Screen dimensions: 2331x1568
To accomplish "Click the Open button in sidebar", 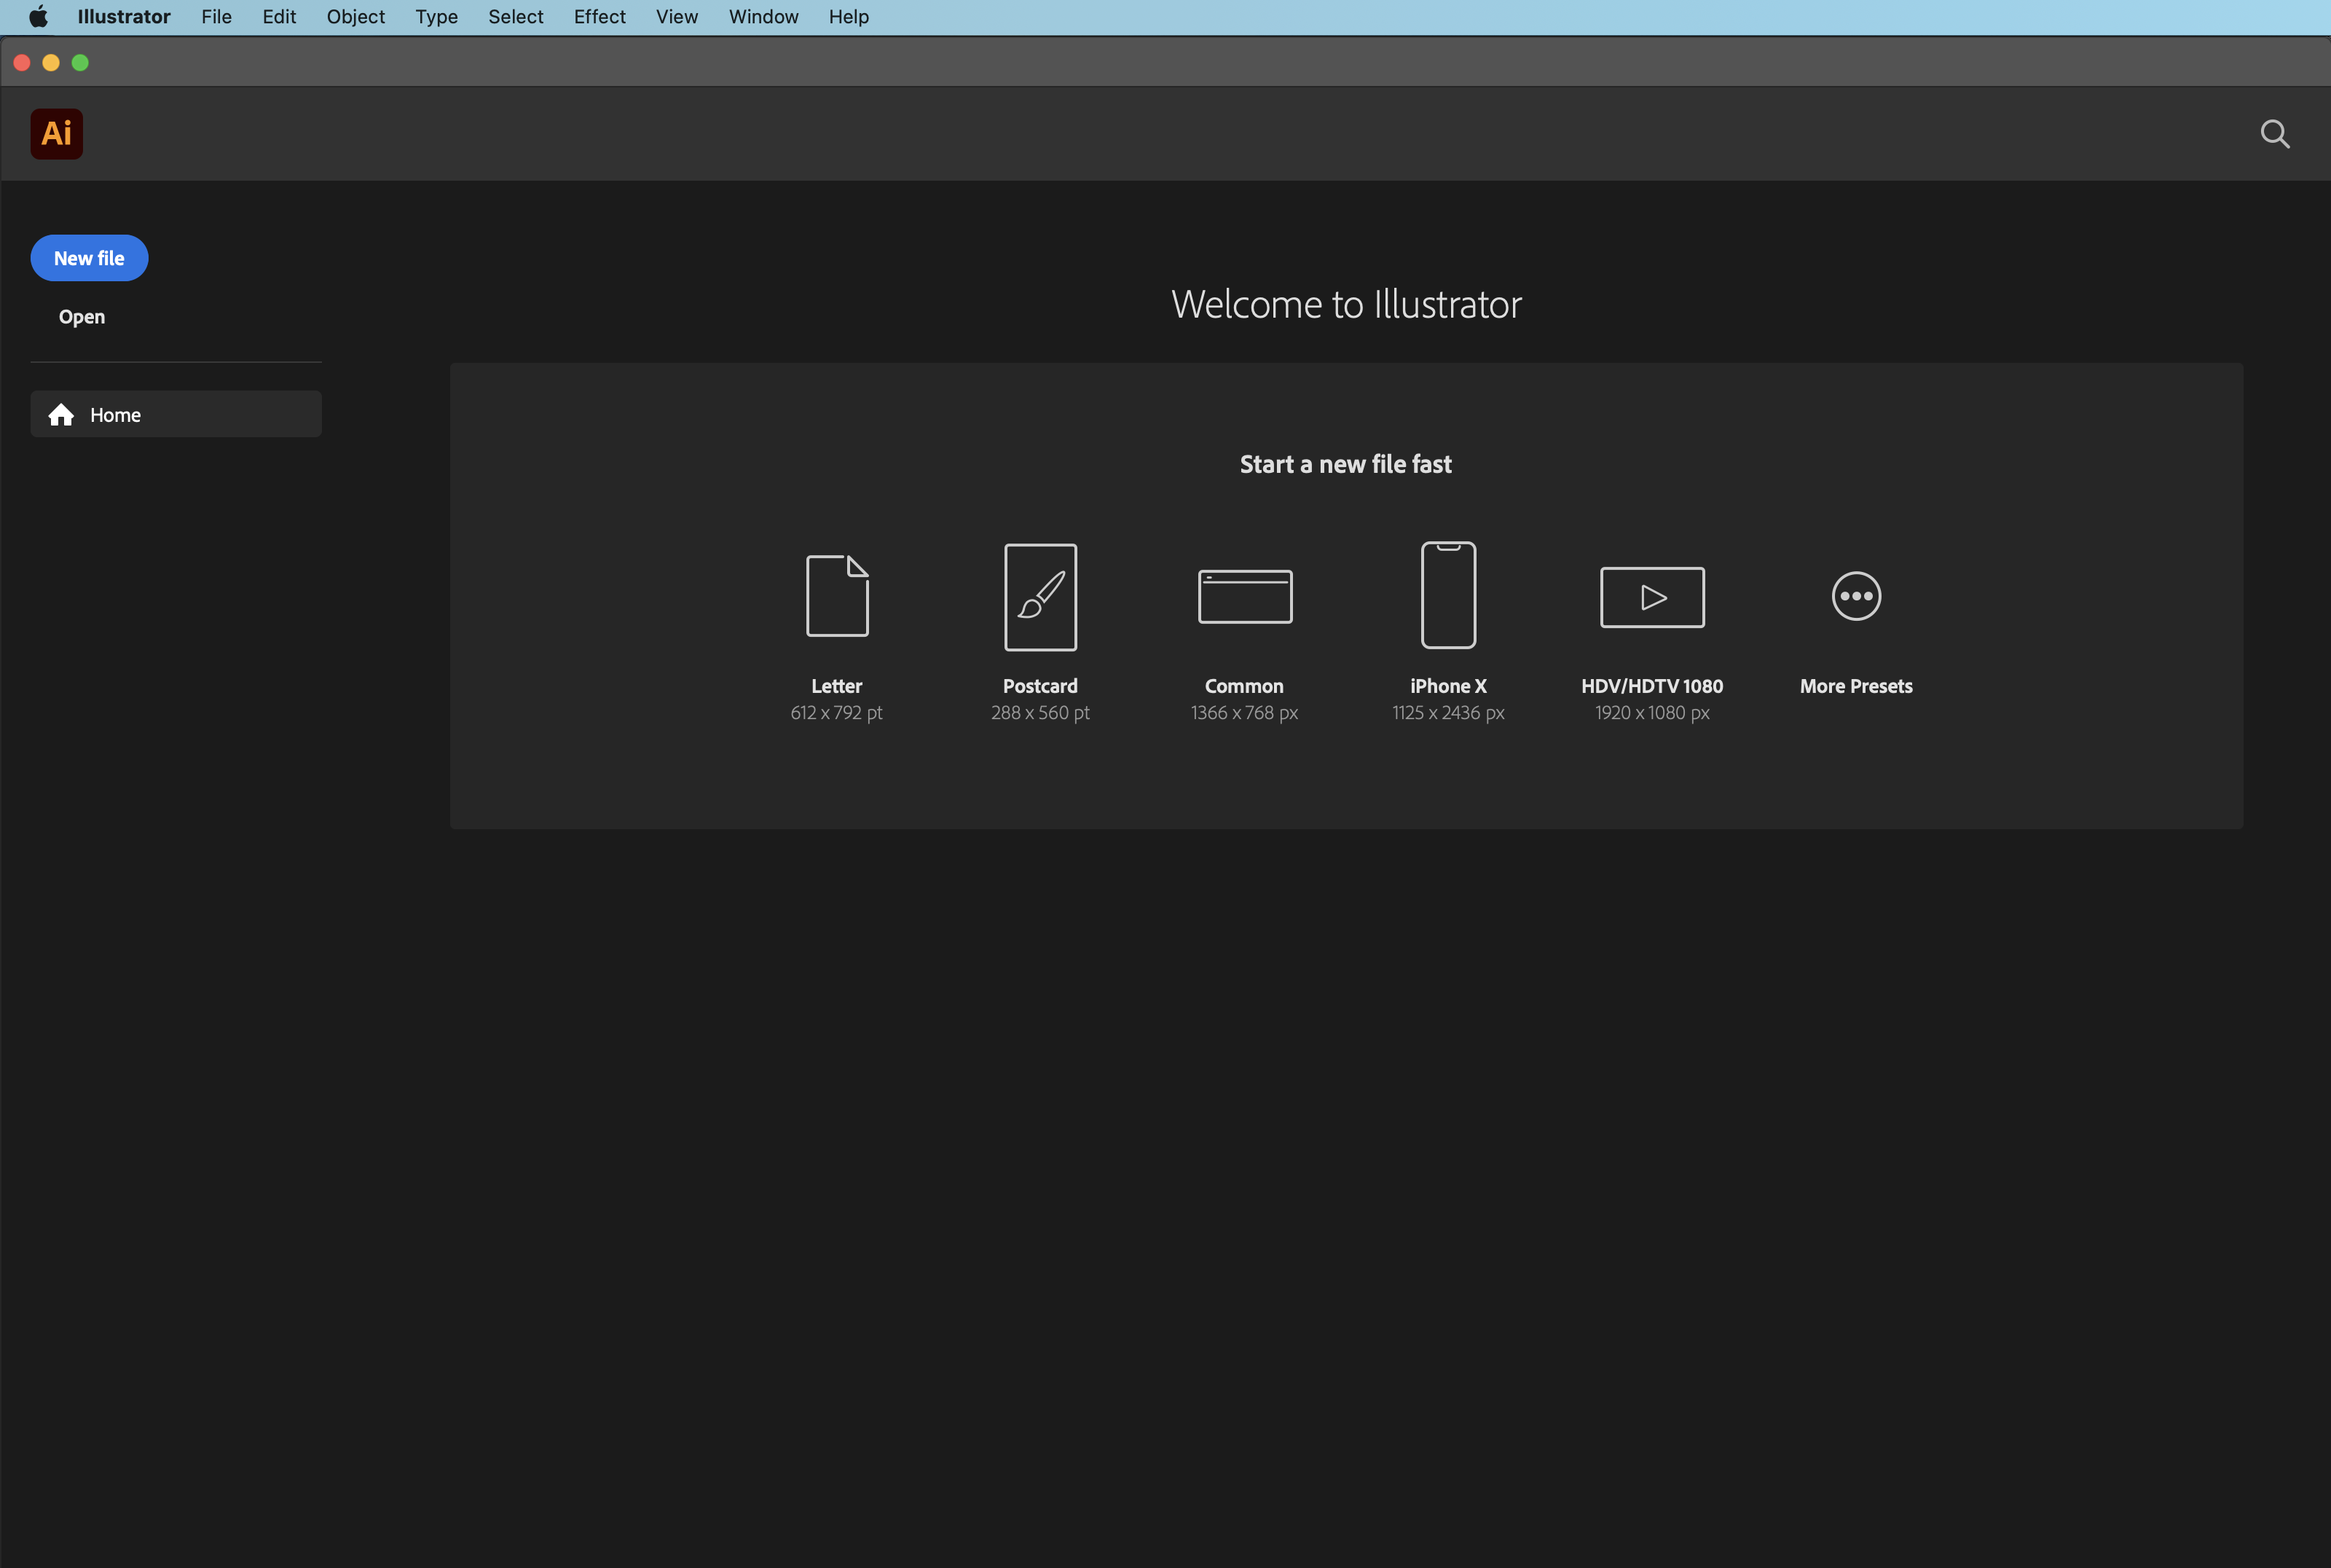I will point(82,317).
